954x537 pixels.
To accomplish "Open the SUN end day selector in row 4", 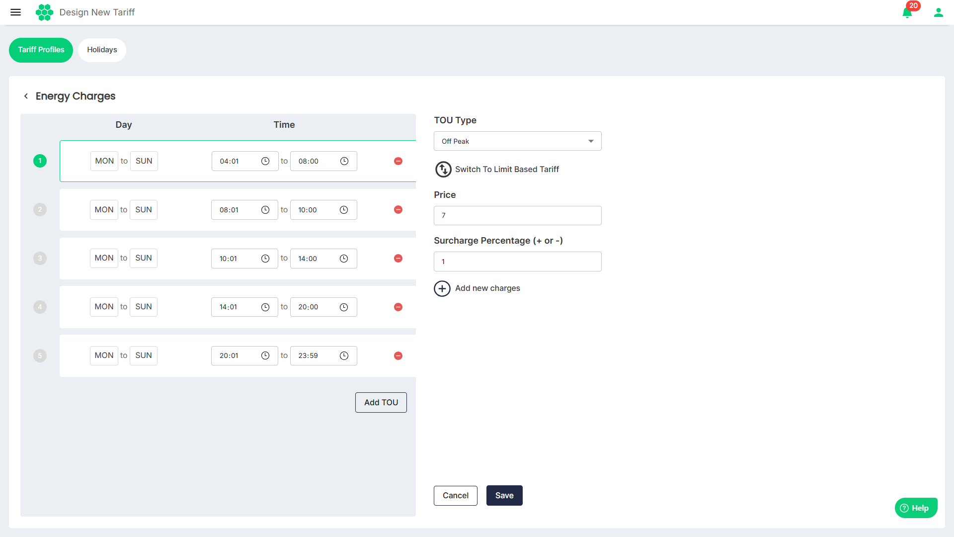I will (144, 307).
